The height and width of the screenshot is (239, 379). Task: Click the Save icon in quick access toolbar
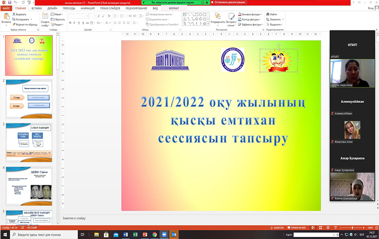tap(9, 2)
